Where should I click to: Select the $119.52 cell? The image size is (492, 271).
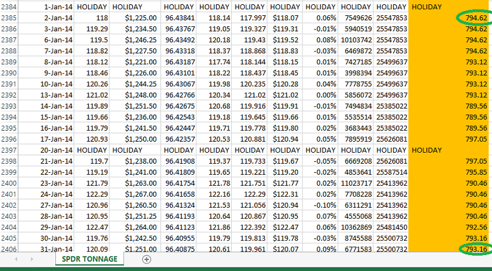(x=285, y=40)
